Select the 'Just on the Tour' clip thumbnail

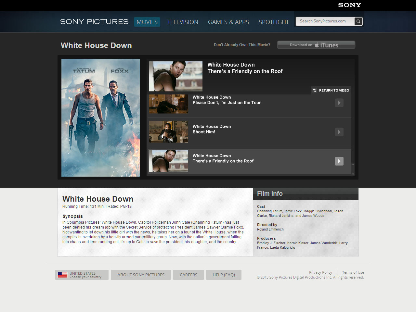point(169,104)
